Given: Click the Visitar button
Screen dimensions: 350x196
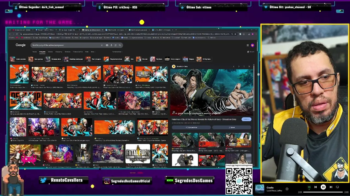Looking at the screenshot, I should coord(246,120).
